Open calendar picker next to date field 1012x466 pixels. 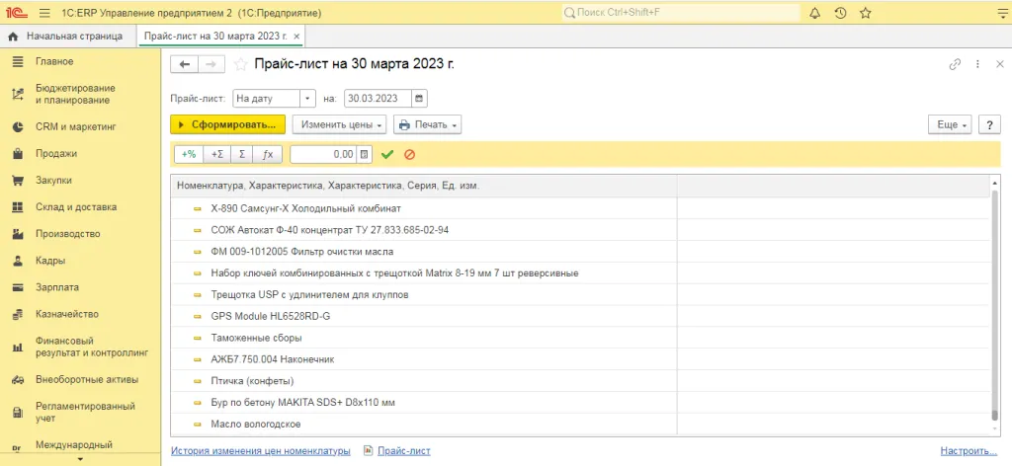(x=420, y=99)
